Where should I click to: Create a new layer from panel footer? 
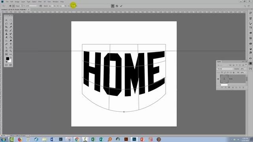pos(240,88)
